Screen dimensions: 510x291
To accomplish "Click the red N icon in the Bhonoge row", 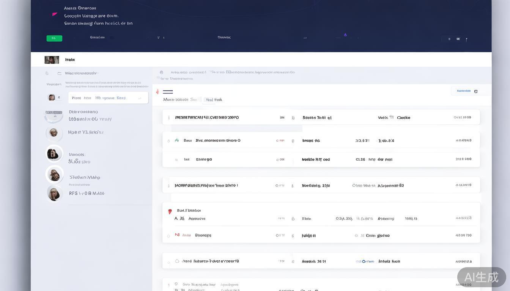I will 177,235.
